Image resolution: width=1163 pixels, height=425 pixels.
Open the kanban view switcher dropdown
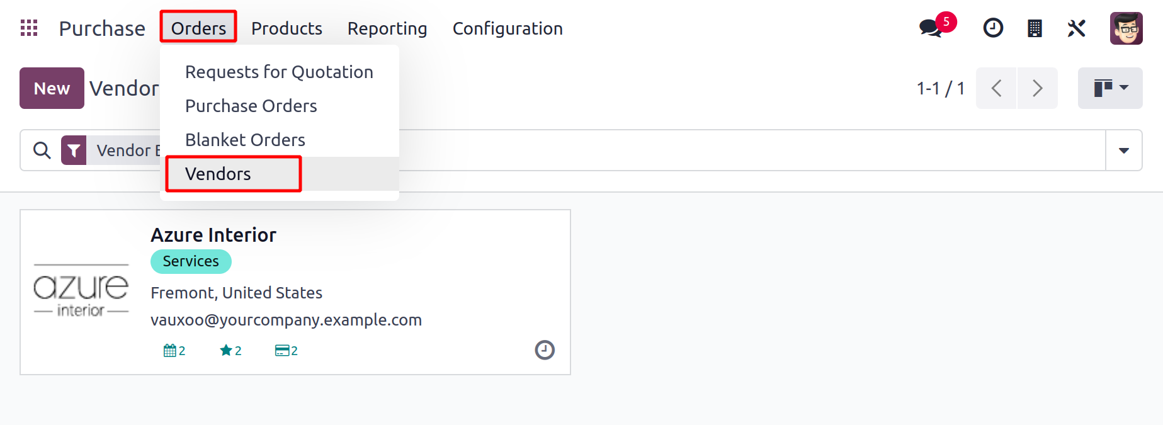tap(1110, 88)
